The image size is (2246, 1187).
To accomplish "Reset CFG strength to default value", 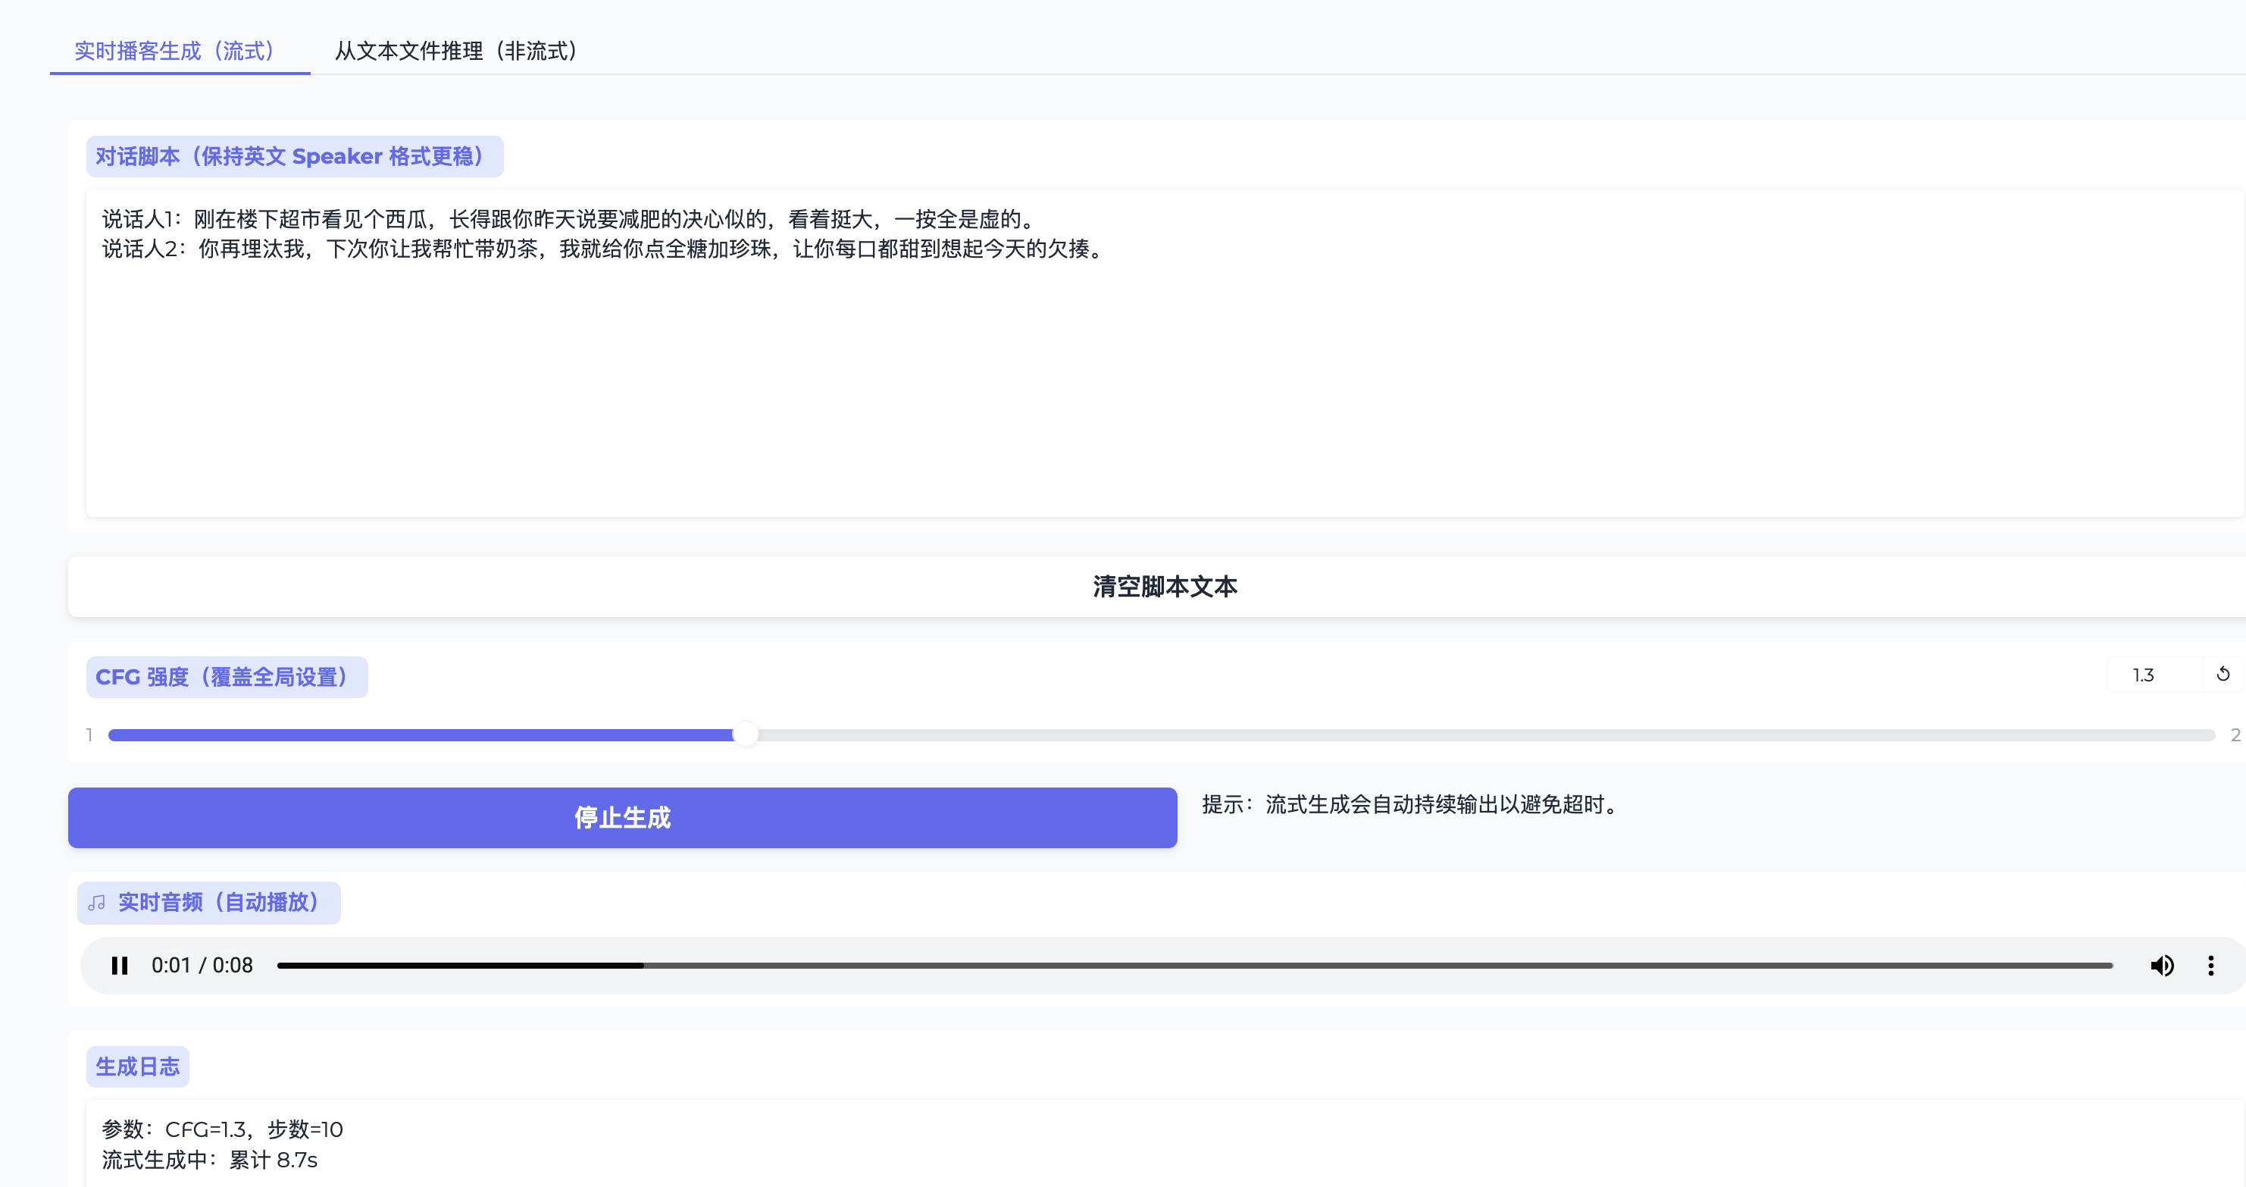I will pyautogui.click(x=2223, y=674).
